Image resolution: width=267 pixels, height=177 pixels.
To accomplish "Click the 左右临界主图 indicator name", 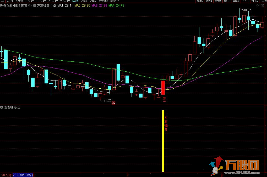I will click(x=46, y=5).
